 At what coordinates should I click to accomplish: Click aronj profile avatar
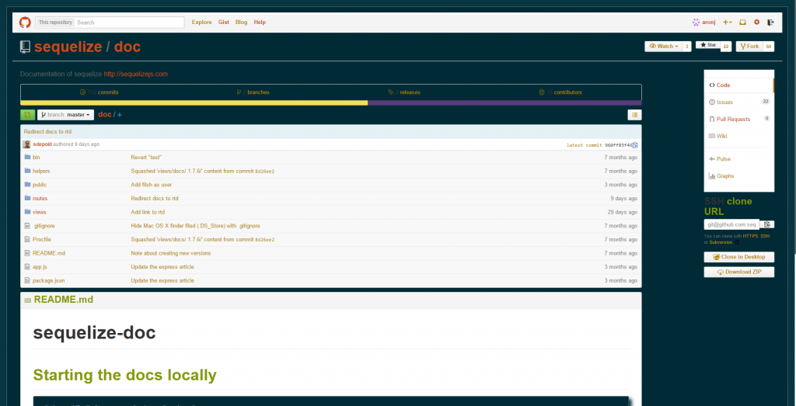(696, 23)
